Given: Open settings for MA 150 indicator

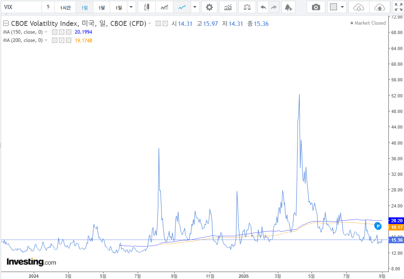Looking at the screenshot, I should (x=61, y=32).
